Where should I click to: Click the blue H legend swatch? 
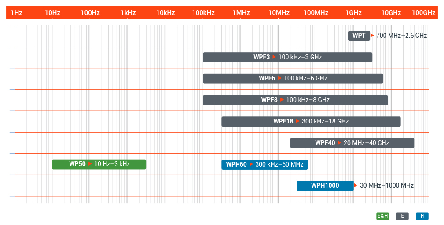[422, 216]
